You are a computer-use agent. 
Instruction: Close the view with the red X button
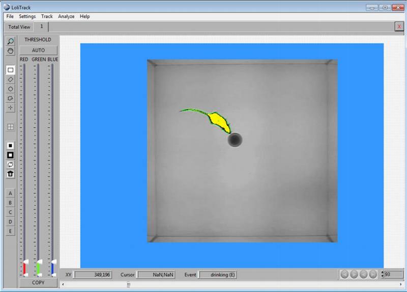click(x=399, y=26)
